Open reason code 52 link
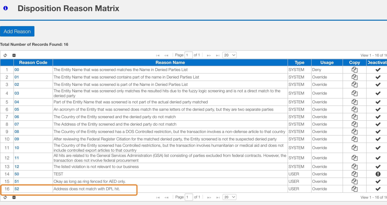 (17, 189)
